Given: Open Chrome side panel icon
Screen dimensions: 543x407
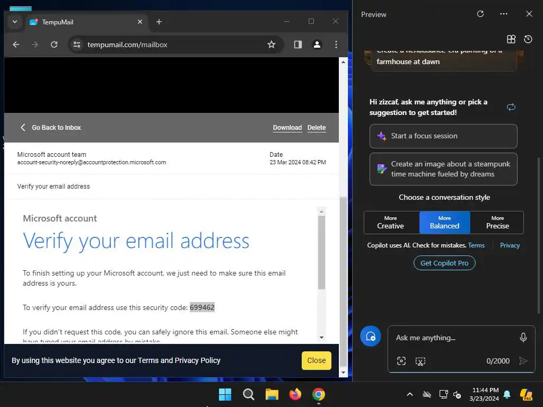Looking at the screenshot, I should (298, 45).
